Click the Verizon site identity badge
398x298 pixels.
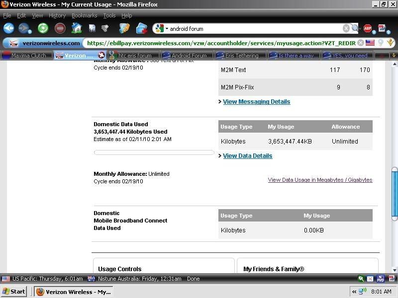[x=44, y=43]
